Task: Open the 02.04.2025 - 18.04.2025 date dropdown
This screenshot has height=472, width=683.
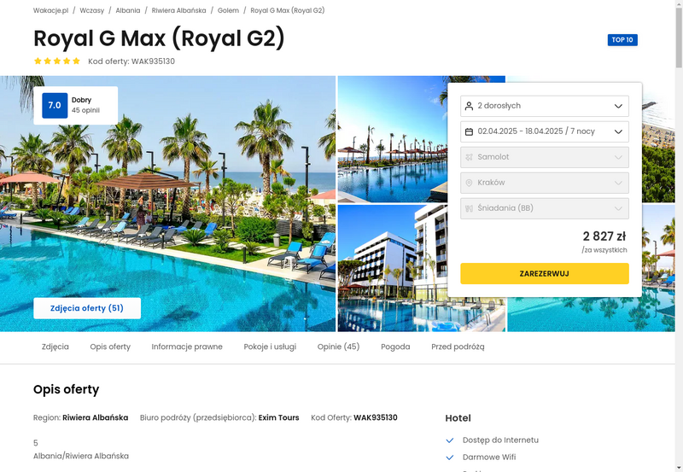Action: point(545,131)
